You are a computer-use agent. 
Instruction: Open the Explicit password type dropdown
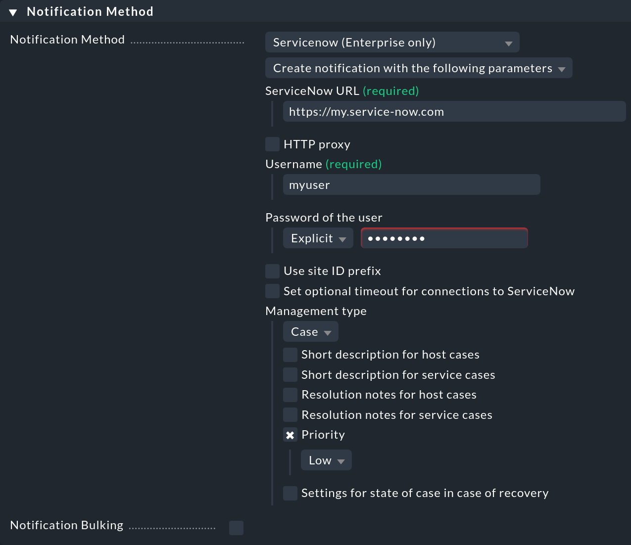coord(318,238)
